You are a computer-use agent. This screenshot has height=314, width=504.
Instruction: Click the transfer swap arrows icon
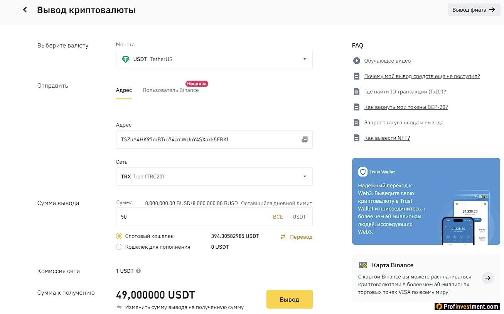(x=283, y=237)
